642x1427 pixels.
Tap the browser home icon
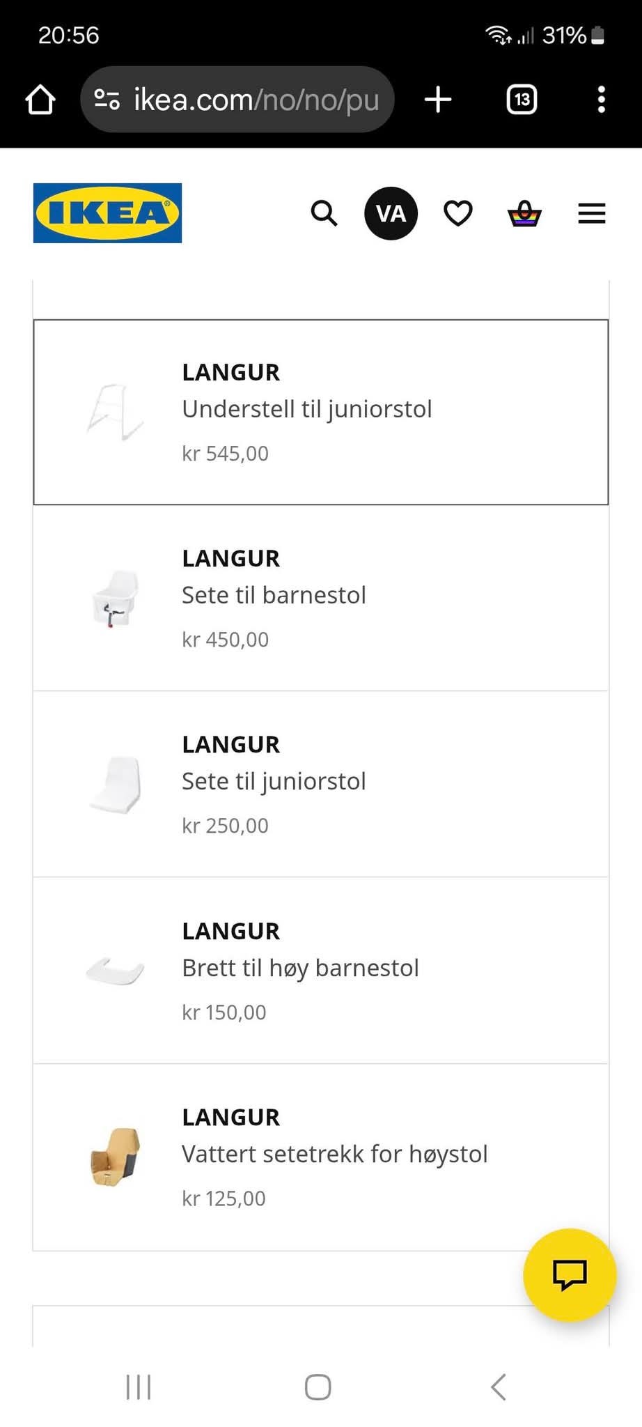point(40,100)
